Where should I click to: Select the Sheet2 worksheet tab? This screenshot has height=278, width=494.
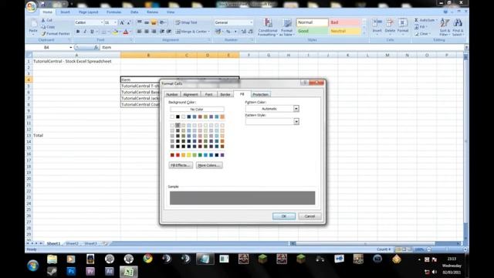(x=72, y=244)
